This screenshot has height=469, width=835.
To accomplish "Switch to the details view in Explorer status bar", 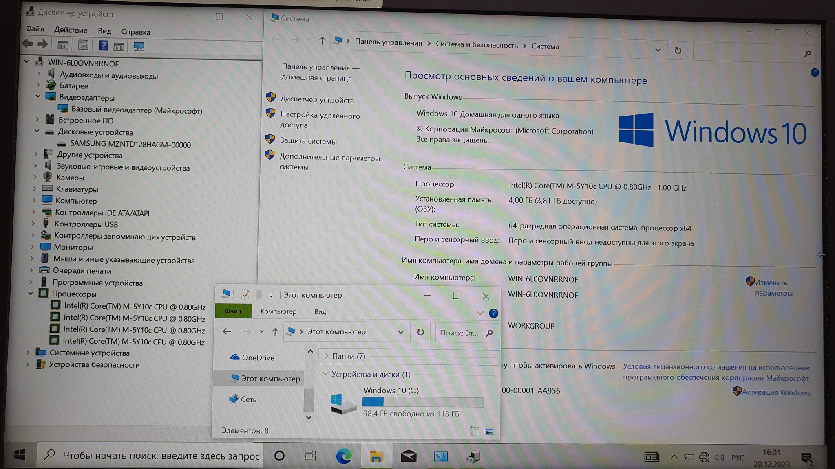I will [x=475, y=431].
